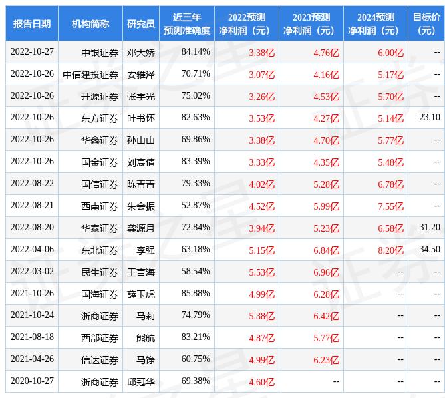Click analyst name 王言海
The width and height of the screenshot is (445, 398).
pyautogui.click(x=141, y=272)
